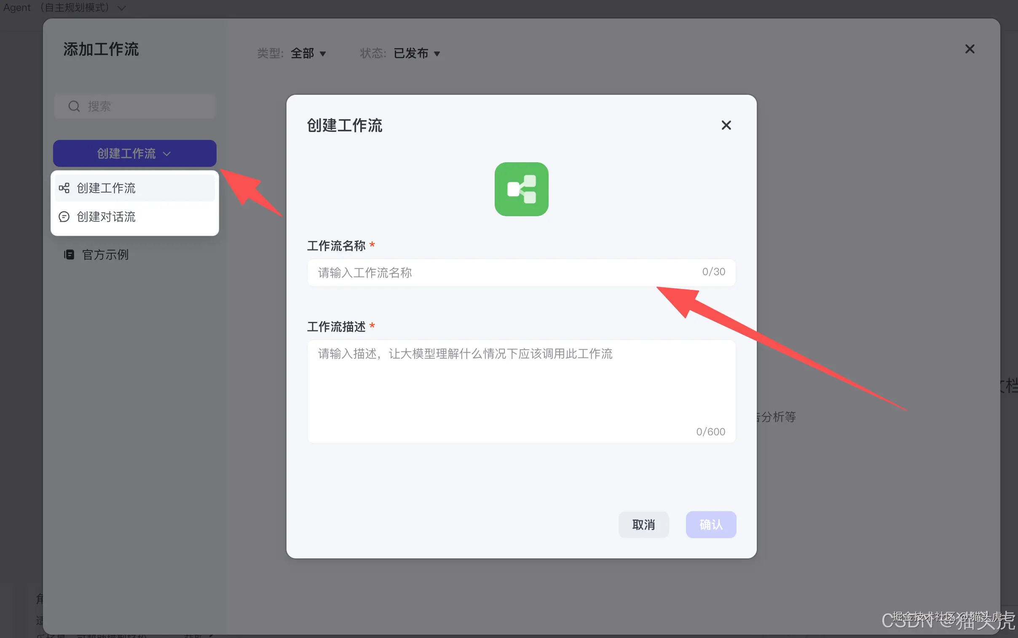The width and height of the screenshot is (1018, 638).
Task: Click the 取消 cancel button
Action: 644,524
